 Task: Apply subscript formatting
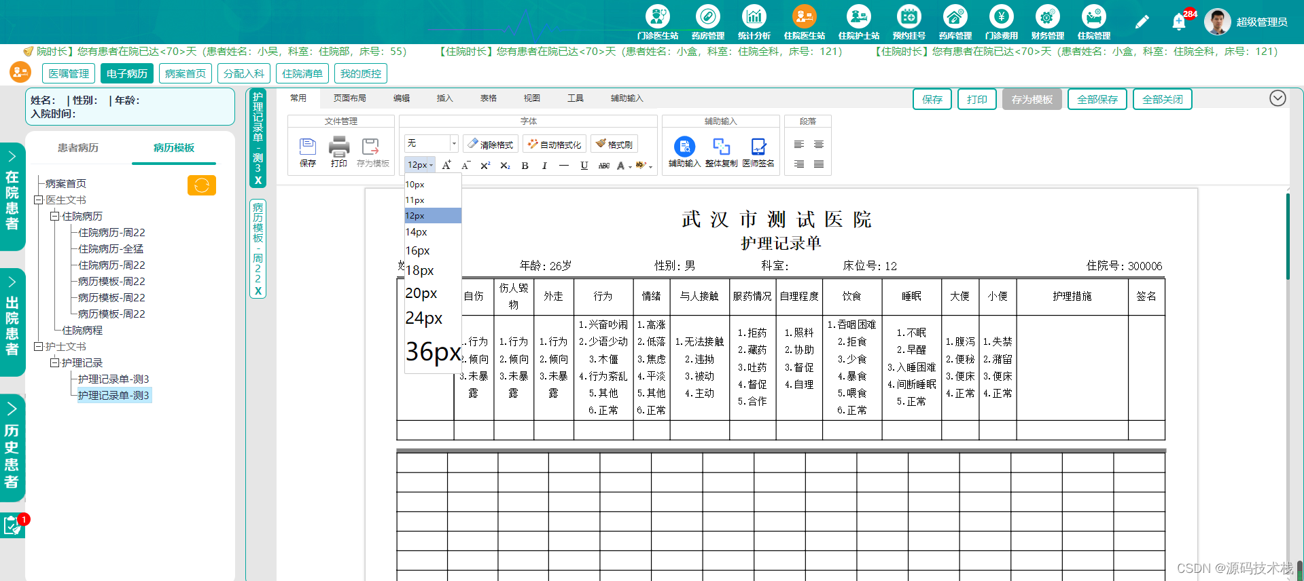point(505,165)
